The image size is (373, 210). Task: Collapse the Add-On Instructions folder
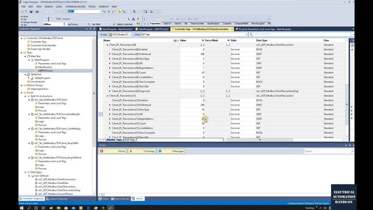pos(26,96)
